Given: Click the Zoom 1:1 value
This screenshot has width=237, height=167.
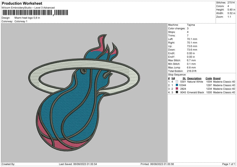Looking at the screenshot, I should pos(230,17).
